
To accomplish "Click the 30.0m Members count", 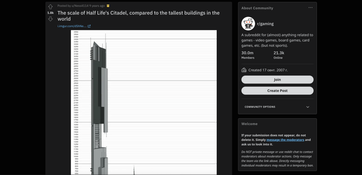I will (248, 55).
